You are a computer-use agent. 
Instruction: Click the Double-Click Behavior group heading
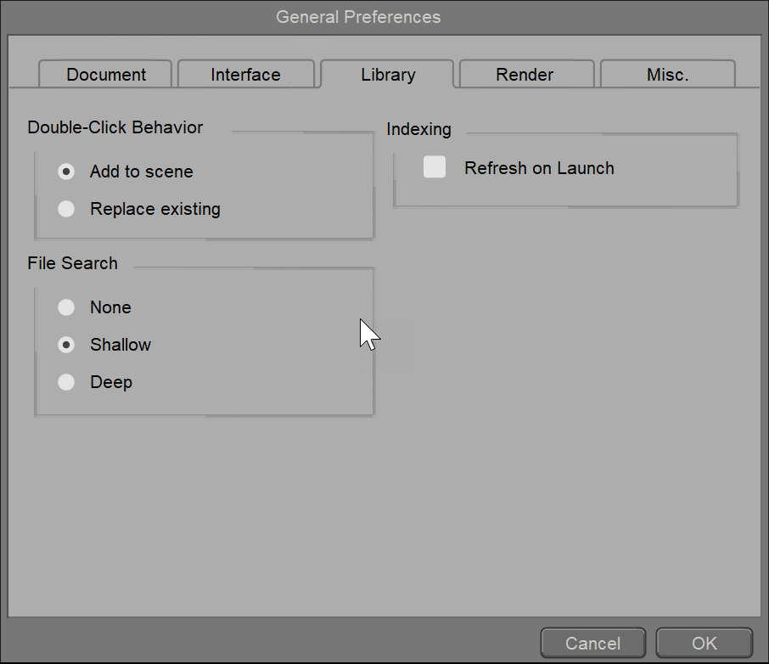(115, 127)
